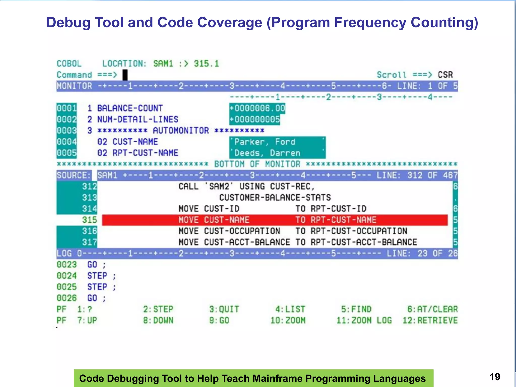Image resolution: width=516 pixels, height=387 pixels.
Task: Click the Command input field cursor
Action: tap(125, 75)
